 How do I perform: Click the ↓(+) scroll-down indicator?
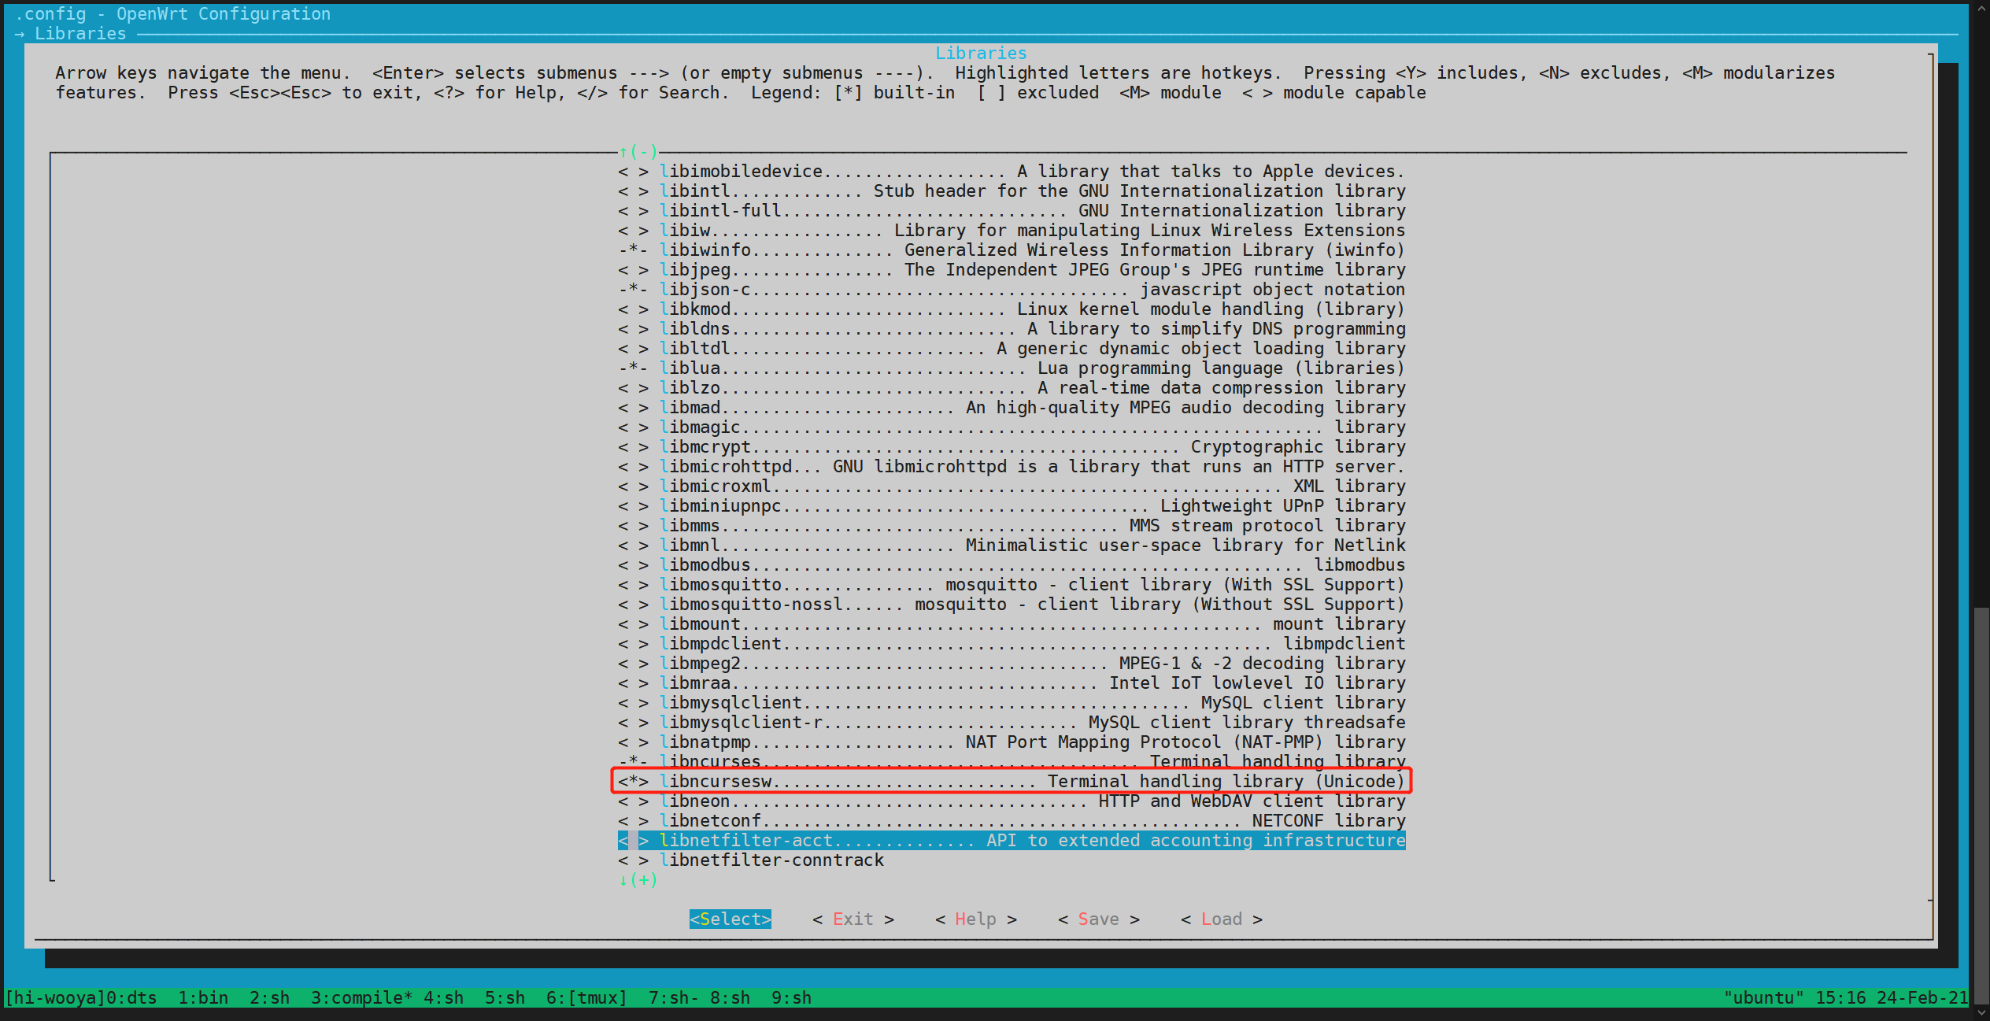(x=638, y=879)
